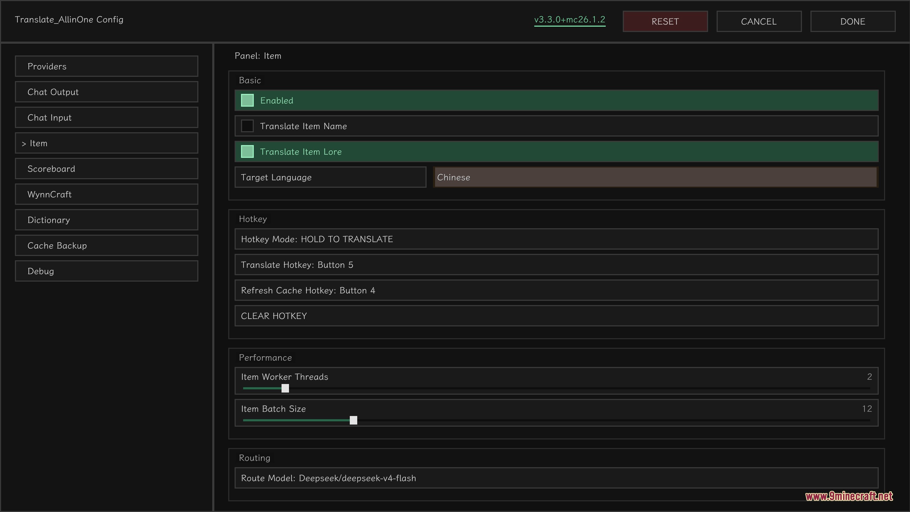
Task: Open the Debug panel
Action: pyautogui.click(x=106, y=271)
